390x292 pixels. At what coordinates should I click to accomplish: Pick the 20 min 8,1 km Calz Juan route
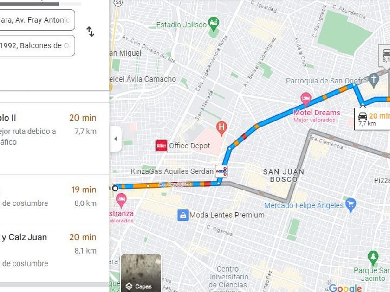click(x=54, y=252)
